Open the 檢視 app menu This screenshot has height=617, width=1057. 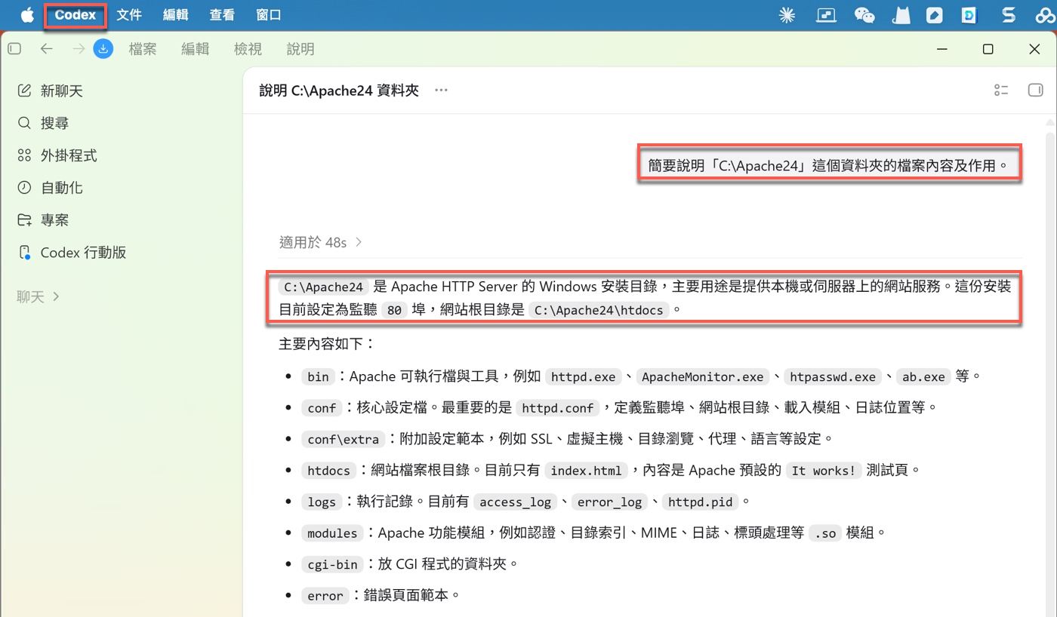248,49
